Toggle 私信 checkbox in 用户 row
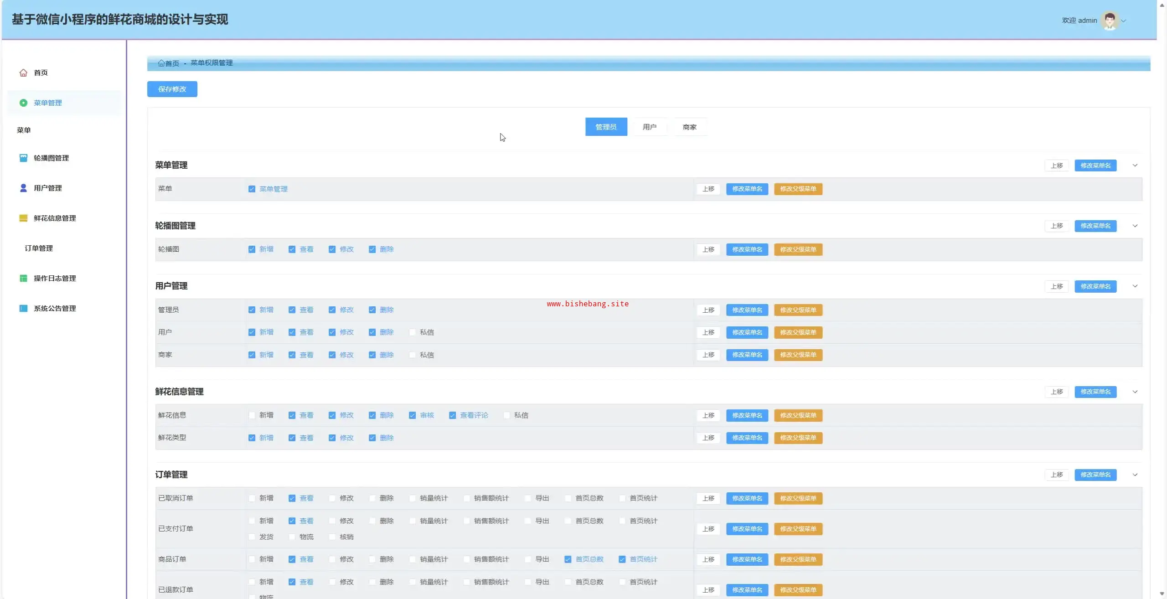Viewport: 1167px width, 599px height. [412, 332]
